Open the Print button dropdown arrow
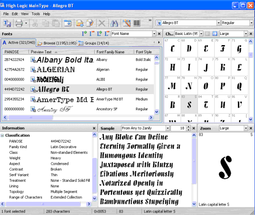255x215 pixels. 26,23
